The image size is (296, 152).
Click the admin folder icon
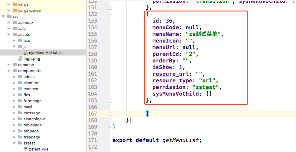click(20, 77)
